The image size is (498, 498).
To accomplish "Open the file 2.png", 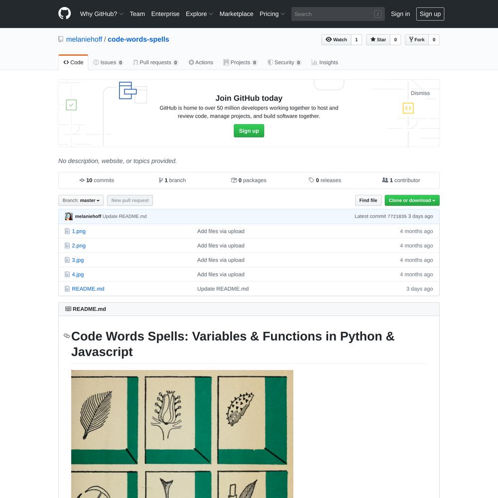I will [x=79, y=246].
